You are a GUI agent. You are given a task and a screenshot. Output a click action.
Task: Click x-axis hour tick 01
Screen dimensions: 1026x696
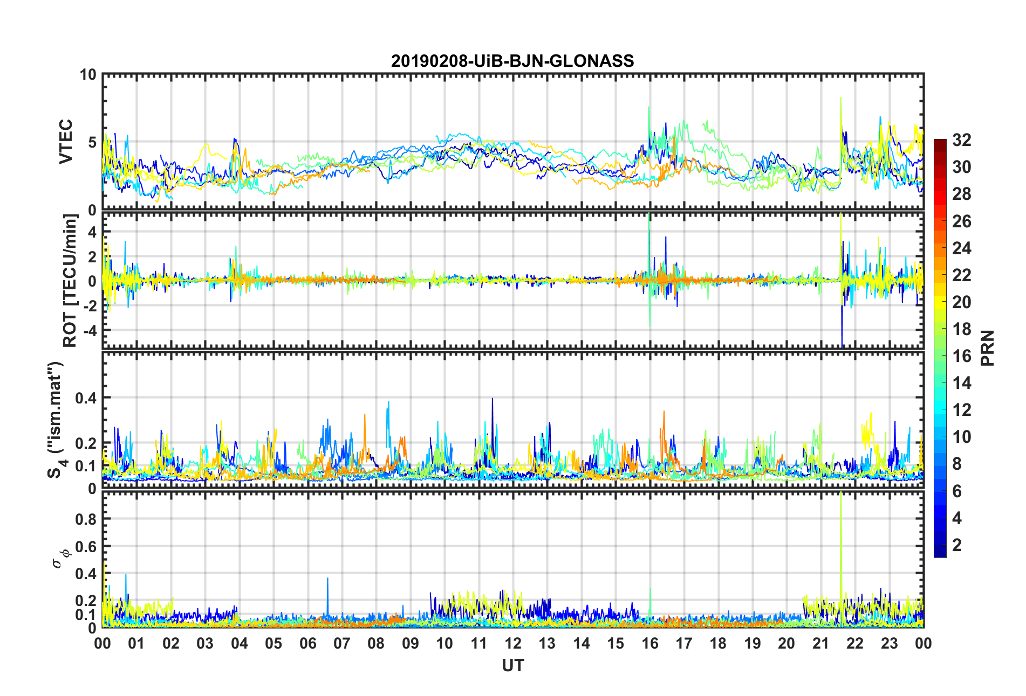click(x=136, y=644)
